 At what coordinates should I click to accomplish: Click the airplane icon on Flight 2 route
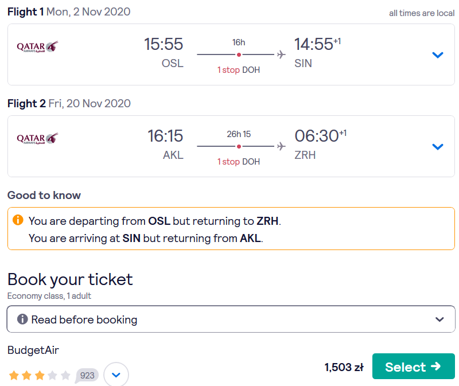[x=281, y=146]
